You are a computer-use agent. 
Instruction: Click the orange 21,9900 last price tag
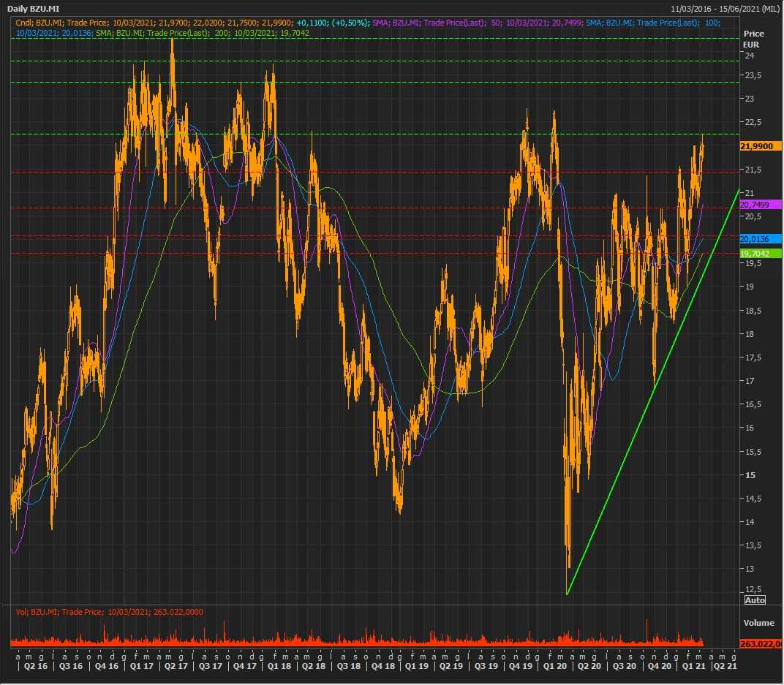[760, 146]
